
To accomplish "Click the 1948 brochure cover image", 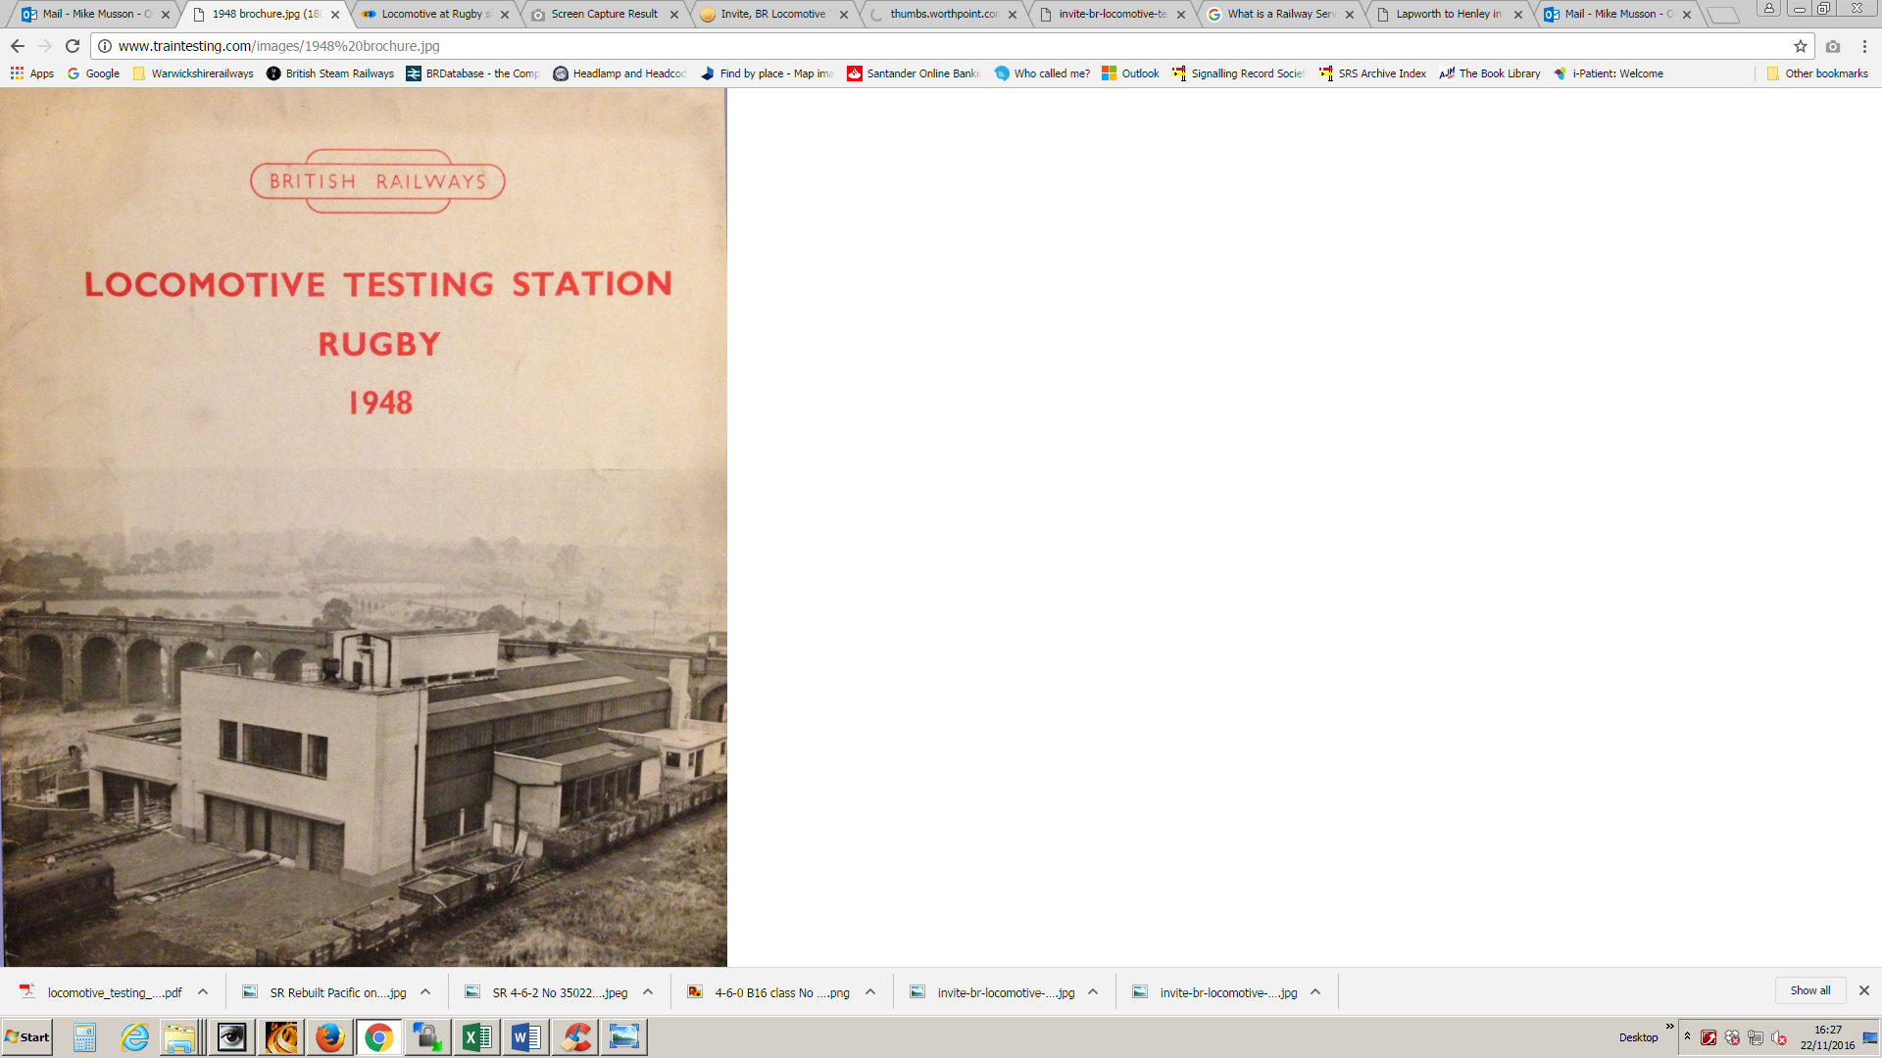I will pyautogui.click(x=364, y=527).
